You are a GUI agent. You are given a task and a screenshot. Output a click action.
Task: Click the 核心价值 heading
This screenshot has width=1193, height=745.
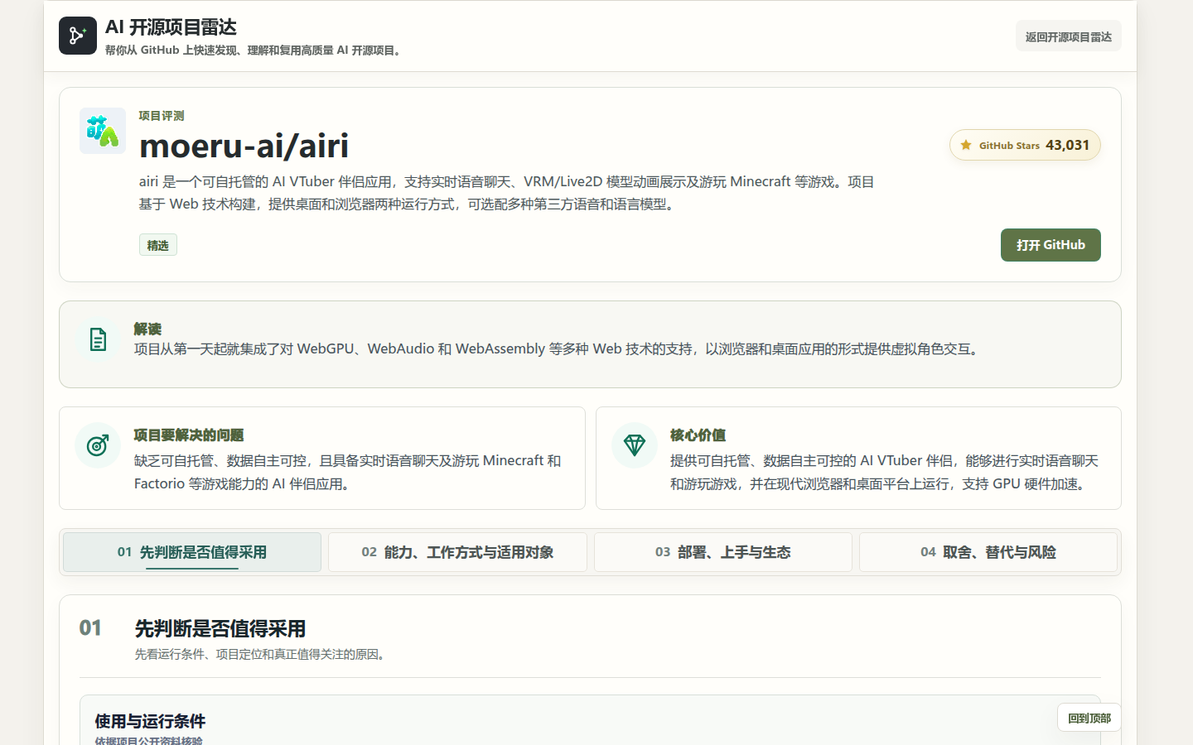tap(698, 435)
